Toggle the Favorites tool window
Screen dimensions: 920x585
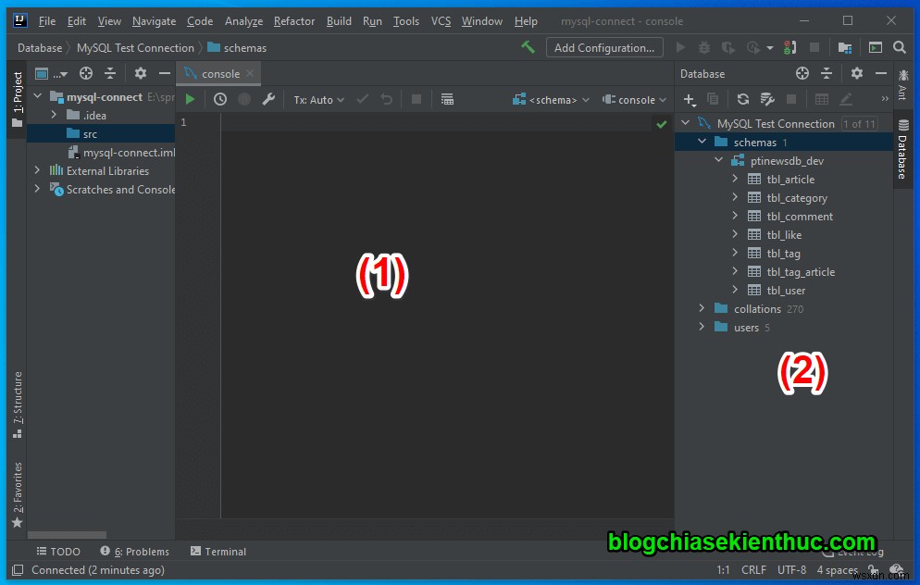point(18,494)
